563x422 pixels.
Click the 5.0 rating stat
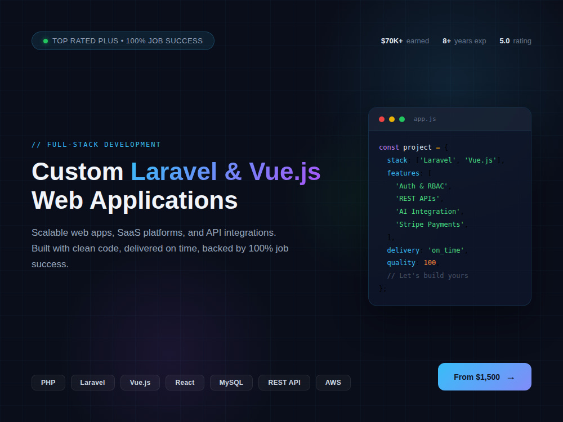(515, 41)
